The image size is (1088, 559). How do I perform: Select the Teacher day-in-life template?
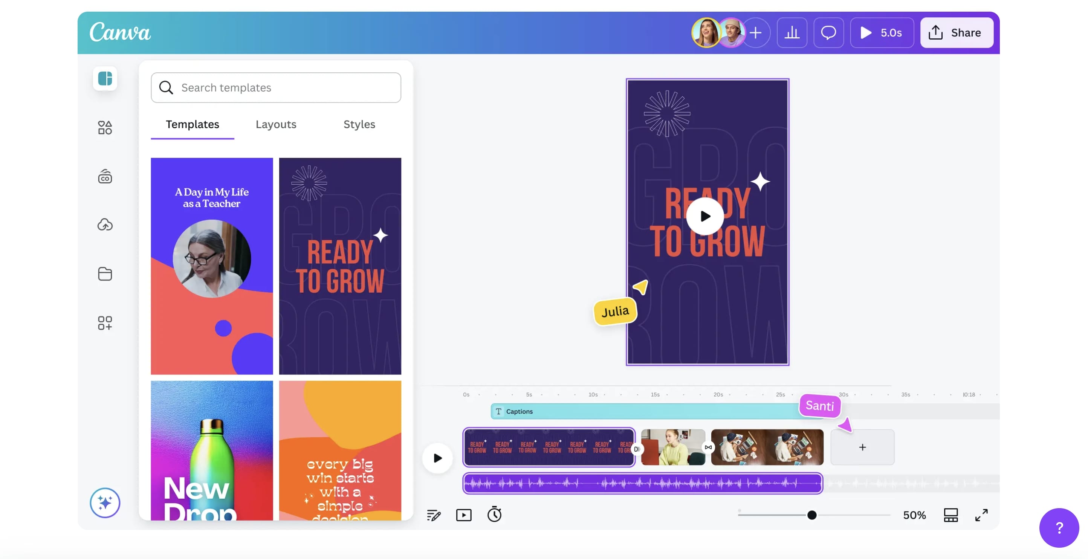(212, 266)
